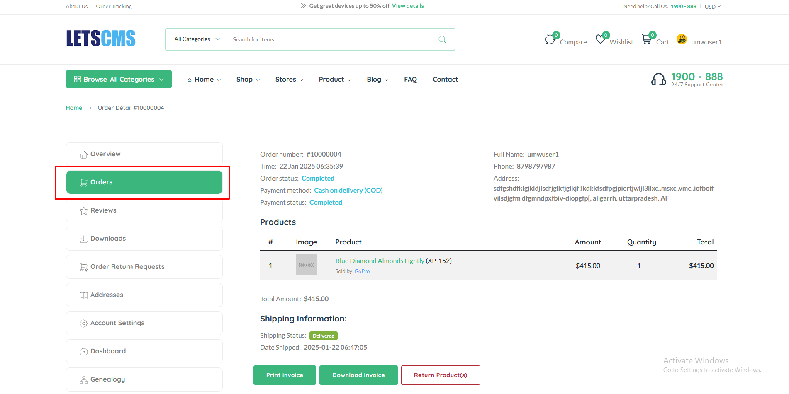Click the umwuser1 profile avatar
This screenshot has width=789, height=394.
[x=682, y=39]
